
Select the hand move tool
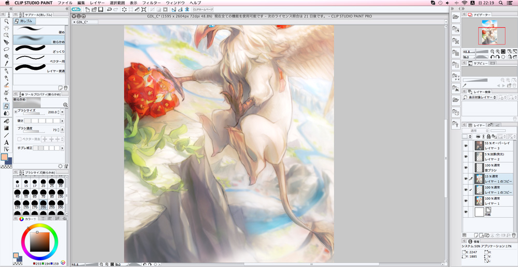pyautogui.click(x=6, y=28)
